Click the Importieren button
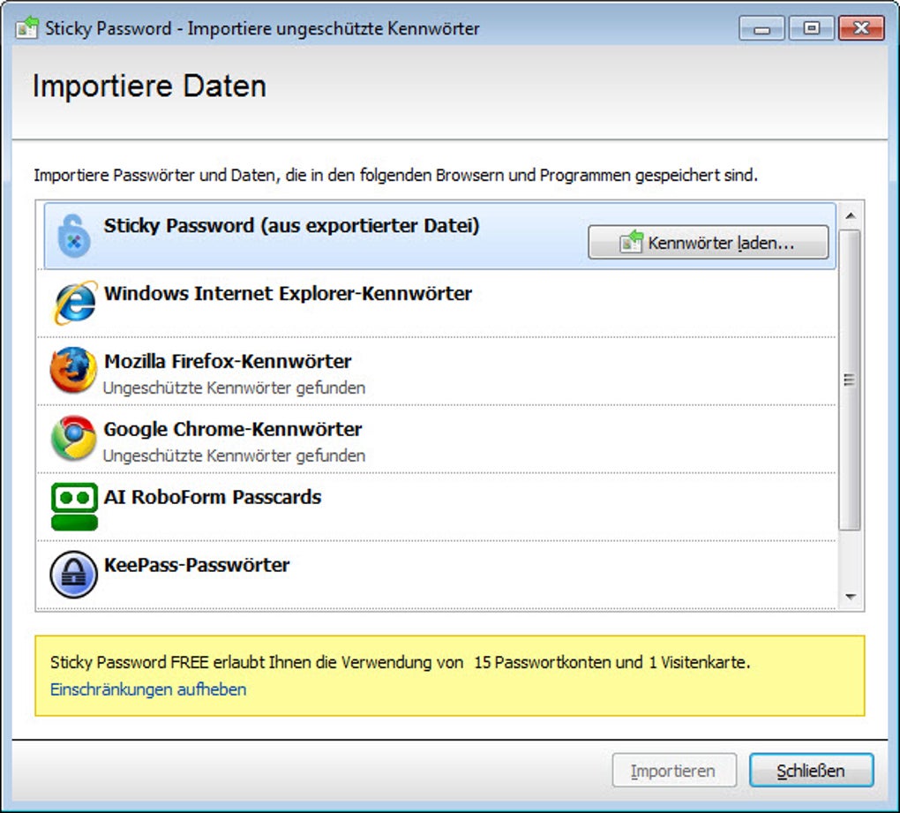Screen dimensions: 900x813 674,771
